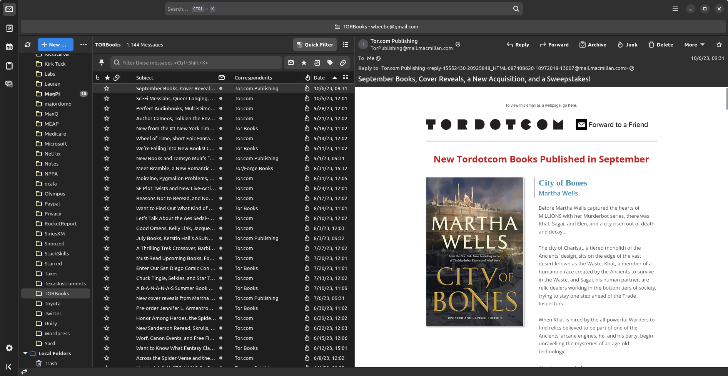Collapse the Local Folders tree
Image resolution: width=728 pixels, height=376 pixels.
(25, 353)
